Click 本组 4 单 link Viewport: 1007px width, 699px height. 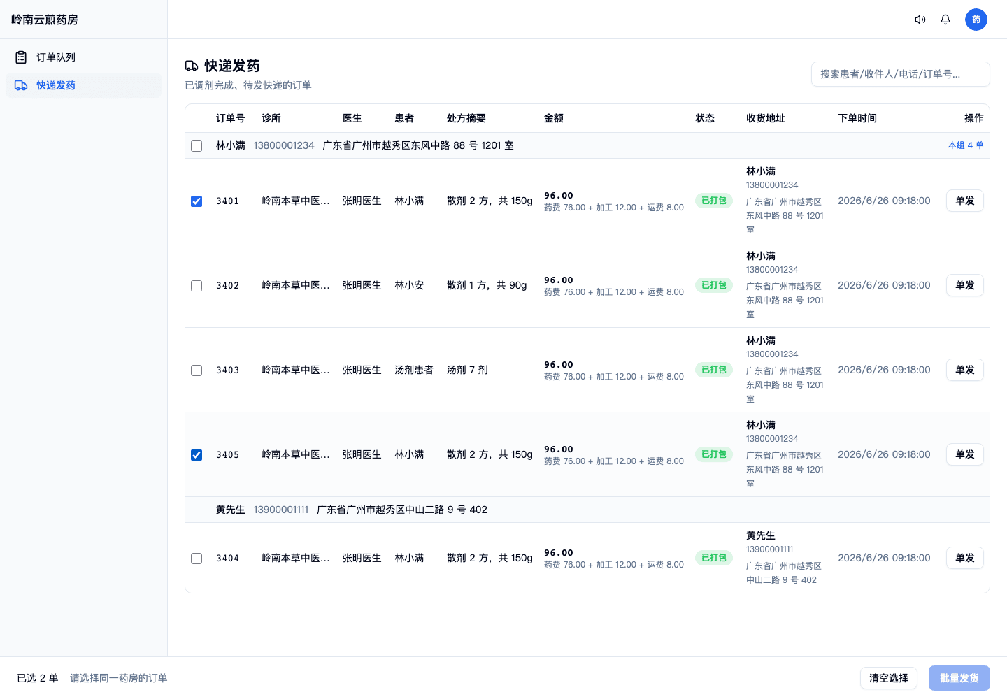966,145
